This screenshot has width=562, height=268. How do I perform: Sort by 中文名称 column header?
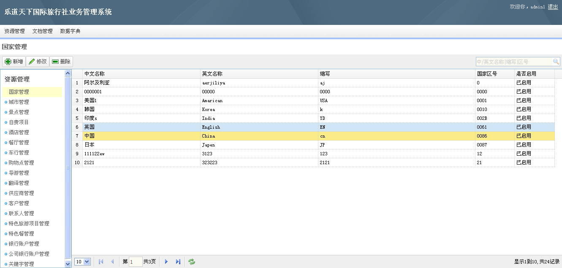coord(141,73)
